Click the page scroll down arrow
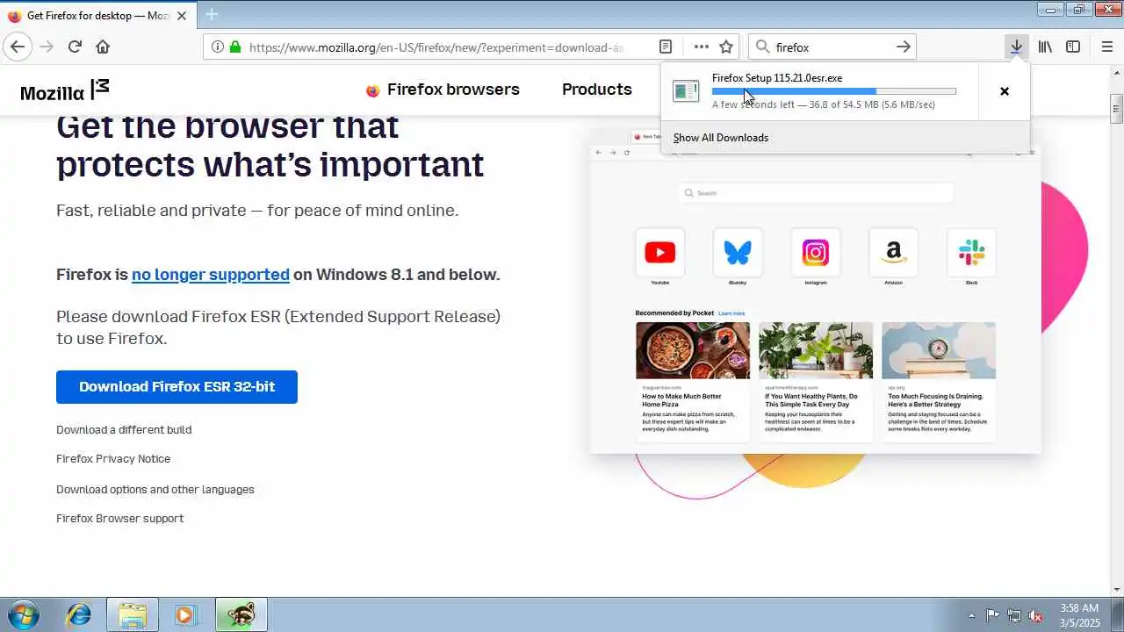The image size is (1124, 632). 1117,589
